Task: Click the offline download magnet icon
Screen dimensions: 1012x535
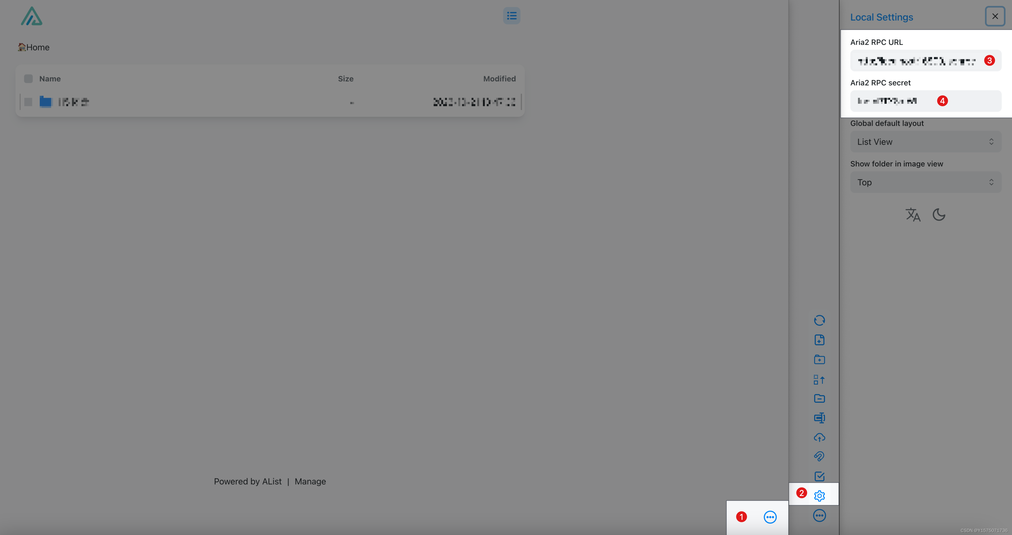Action: pos(819,456)
